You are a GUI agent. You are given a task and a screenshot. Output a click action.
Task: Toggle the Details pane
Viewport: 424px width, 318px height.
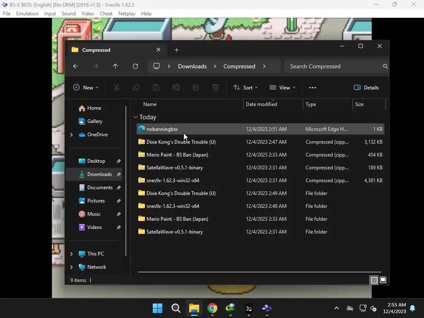click(x=366, y=88)
